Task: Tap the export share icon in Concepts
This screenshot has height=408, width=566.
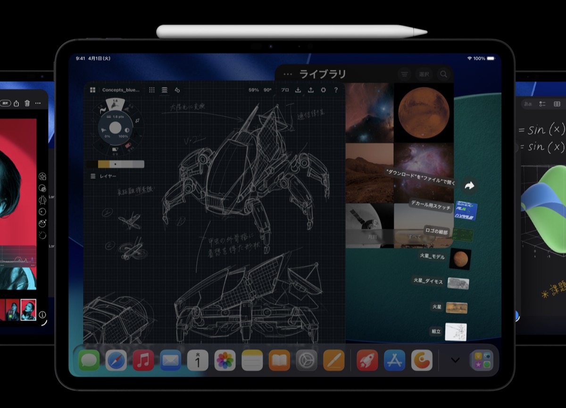Action: click(311, 90)
